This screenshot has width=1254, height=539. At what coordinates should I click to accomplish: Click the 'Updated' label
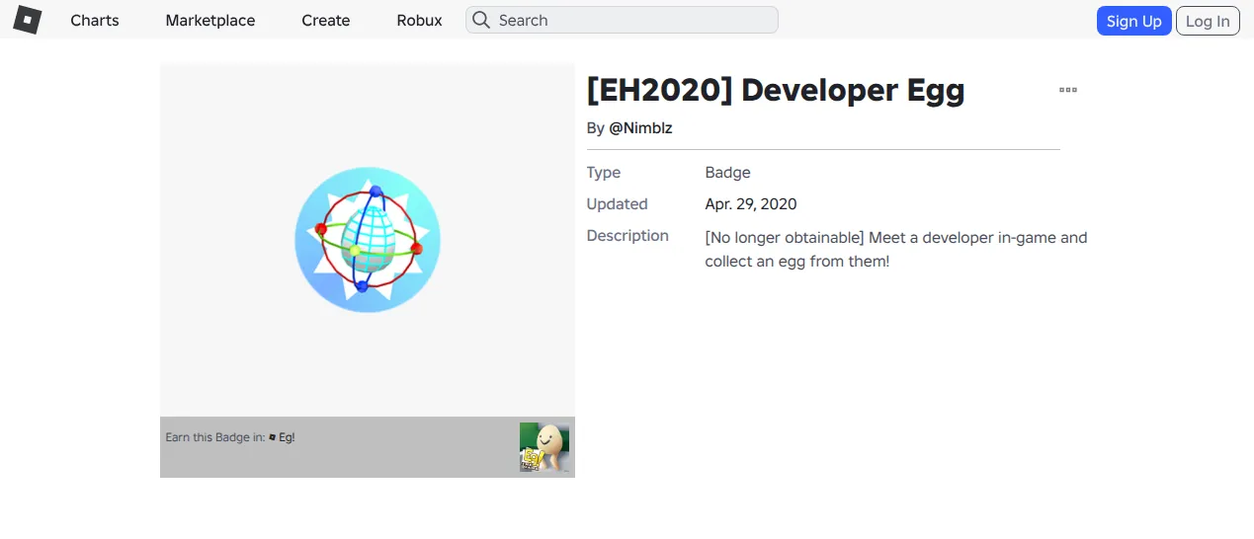point(618,204)
